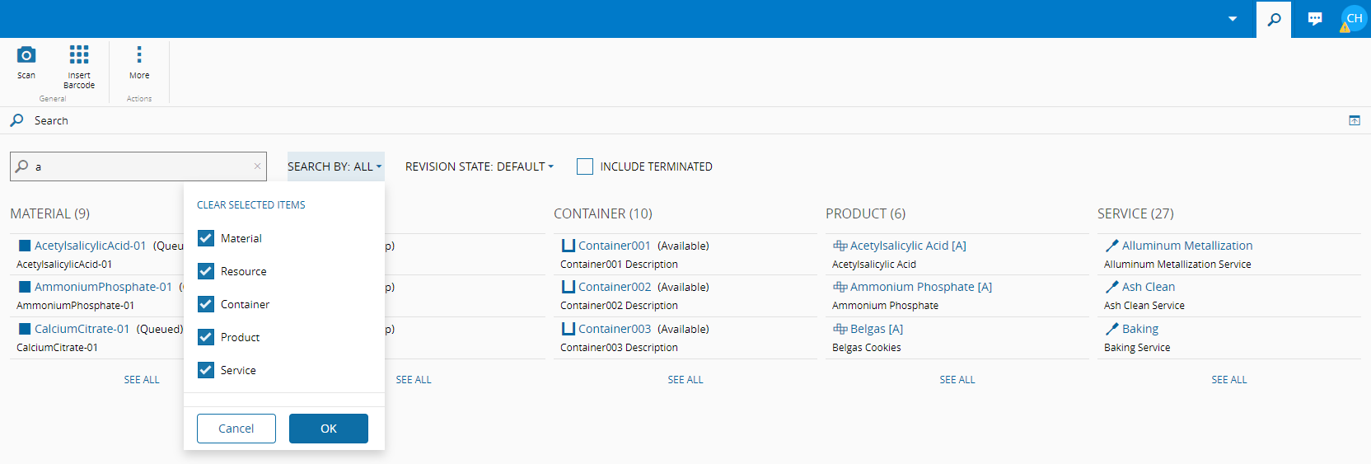Click the Cancel button

pyautogui.click(x=236, y=429)
